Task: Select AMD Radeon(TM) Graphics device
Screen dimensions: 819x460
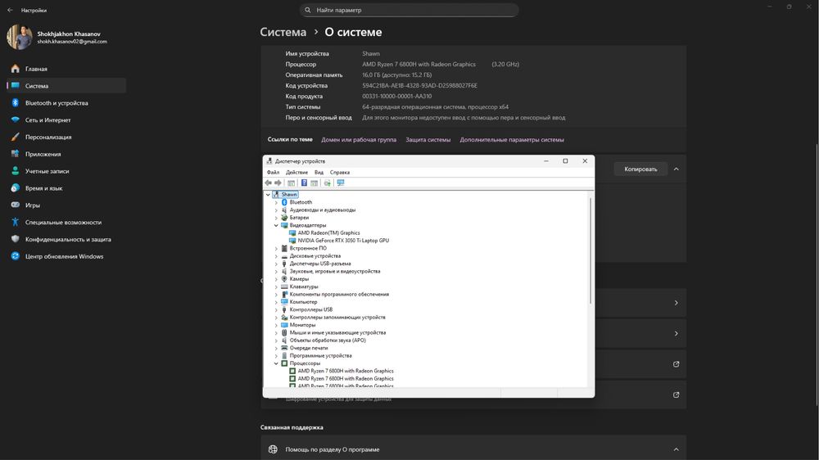Action: [x=328, y=233]
